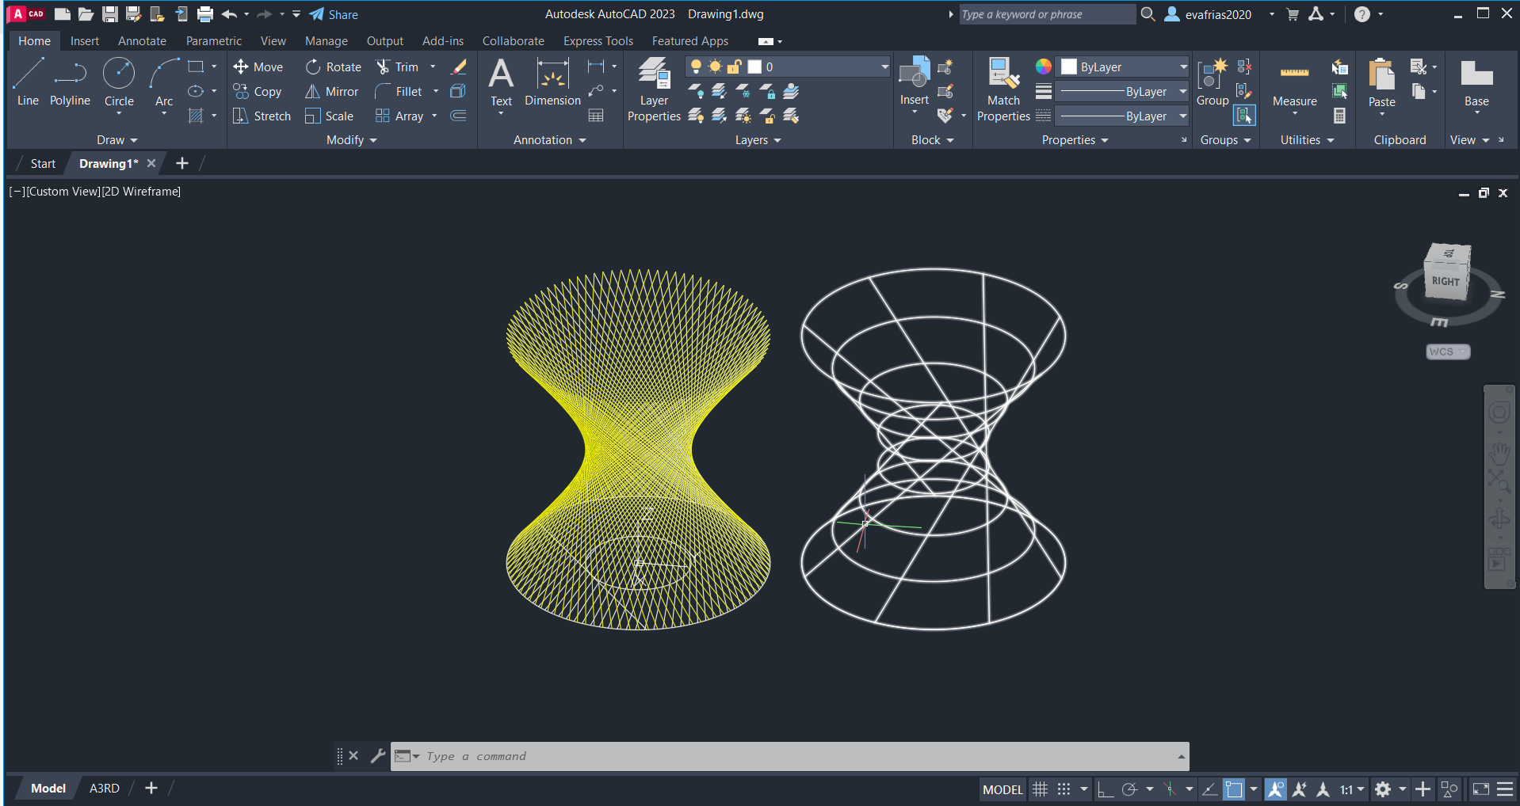Click the Match Properties tool
Image resolution: width=1520 pixels, height=806 pixels.
point(1003,89)
